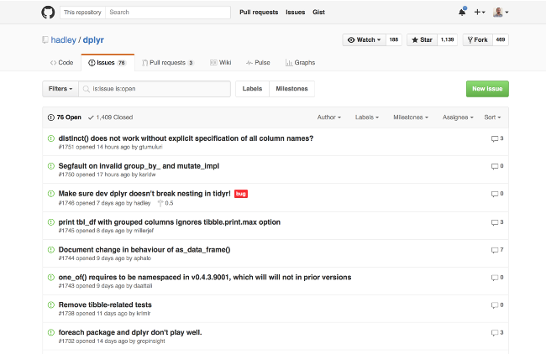This screenshot has height=354, width=546.
Task: Watch the dplyr repository
Action: click(x=365, y=39)
